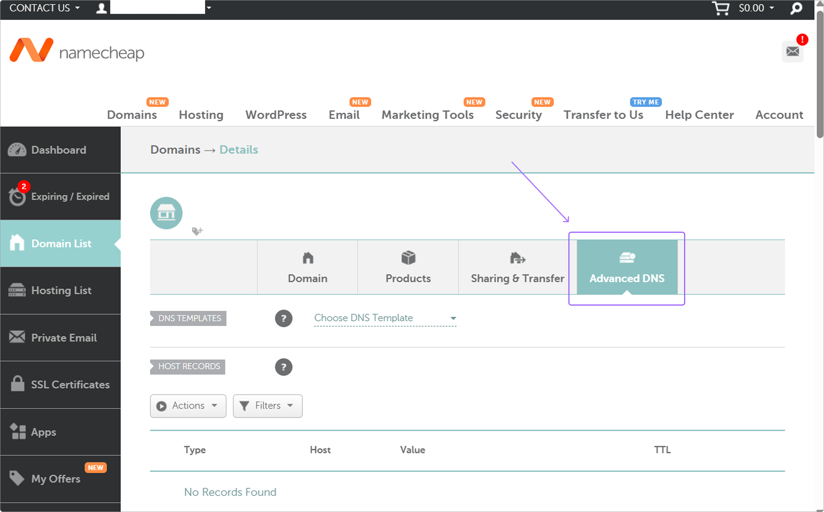Screen dimensions: 824x512
Task: Click the Apps grid icon
Action: (x=18, y=431)
